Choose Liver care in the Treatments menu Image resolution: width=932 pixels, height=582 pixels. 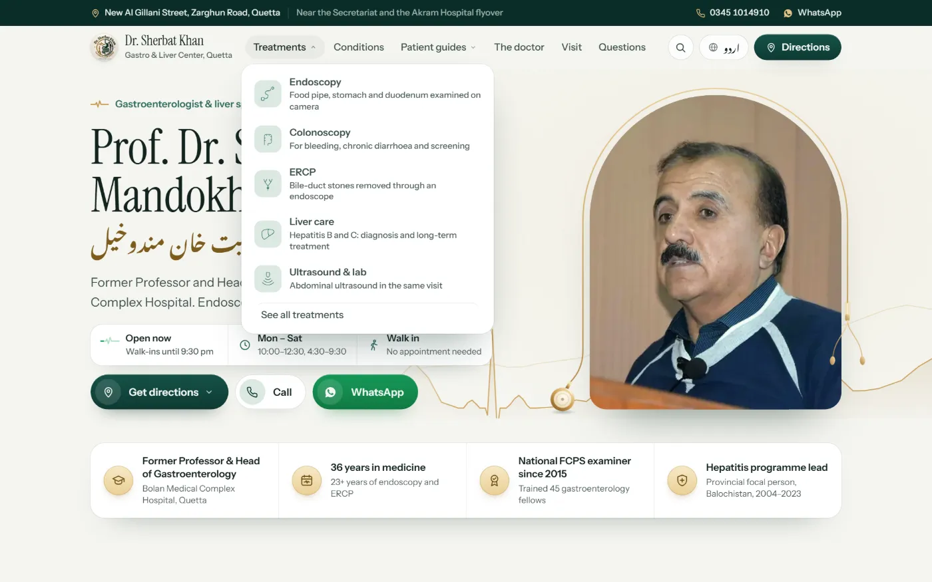tap(367, 234)
